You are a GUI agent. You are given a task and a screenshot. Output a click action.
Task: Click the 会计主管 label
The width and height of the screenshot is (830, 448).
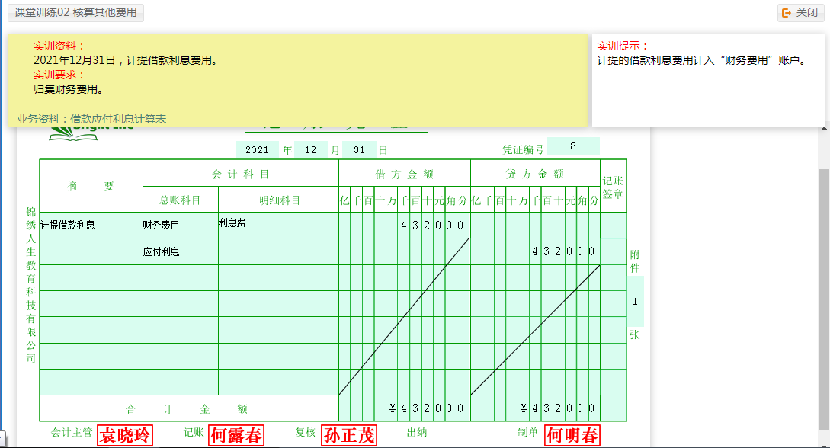click(x=72, y=432)
